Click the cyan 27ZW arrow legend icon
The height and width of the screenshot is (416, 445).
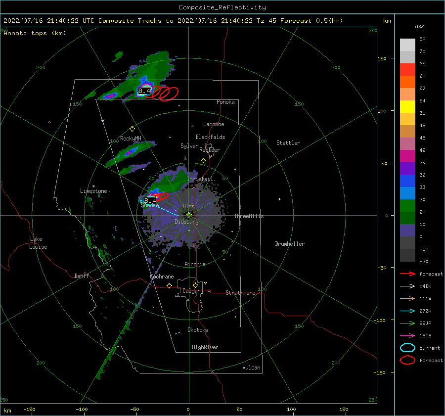(407, 311)
